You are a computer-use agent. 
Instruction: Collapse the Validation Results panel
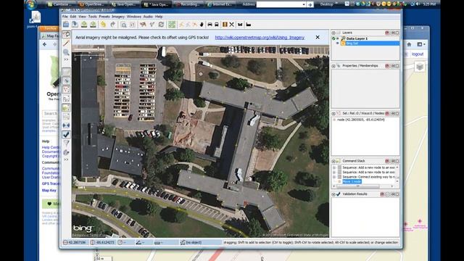(x=333, y=194)
